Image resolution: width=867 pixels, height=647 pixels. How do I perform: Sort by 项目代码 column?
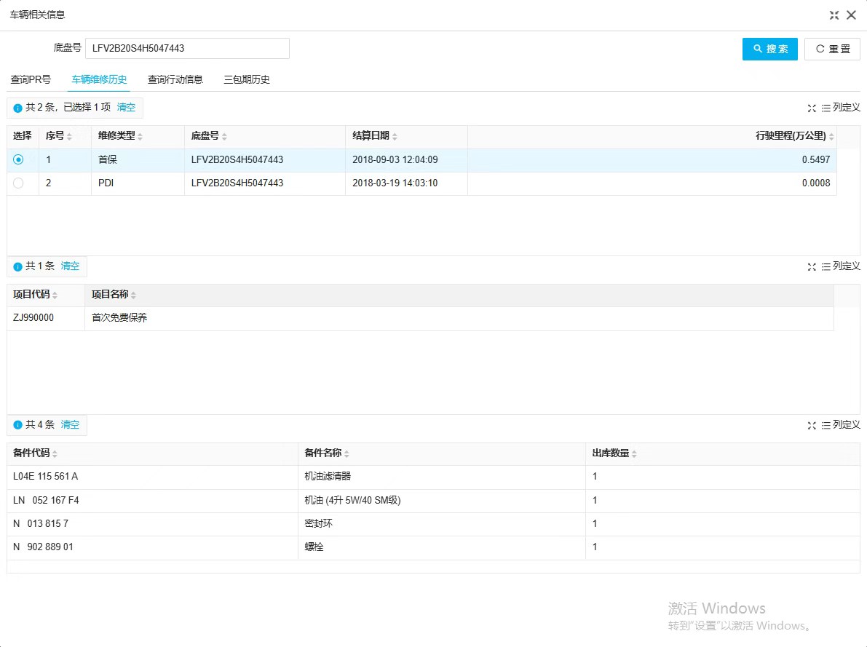[55, 295]
